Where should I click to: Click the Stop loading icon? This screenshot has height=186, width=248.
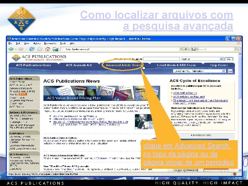pyautogui.click(x=40, y=49)
